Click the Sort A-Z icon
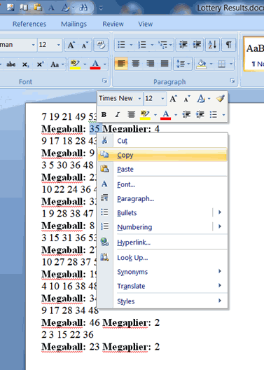The height and width of the screenshot is (370, 264). (212, 45)
